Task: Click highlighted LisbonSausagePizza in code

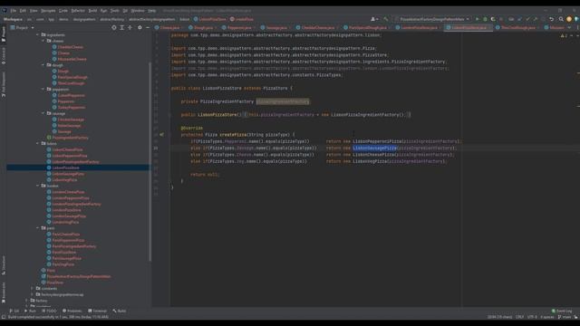Action: pyautogui.click(x=374, y=149)
